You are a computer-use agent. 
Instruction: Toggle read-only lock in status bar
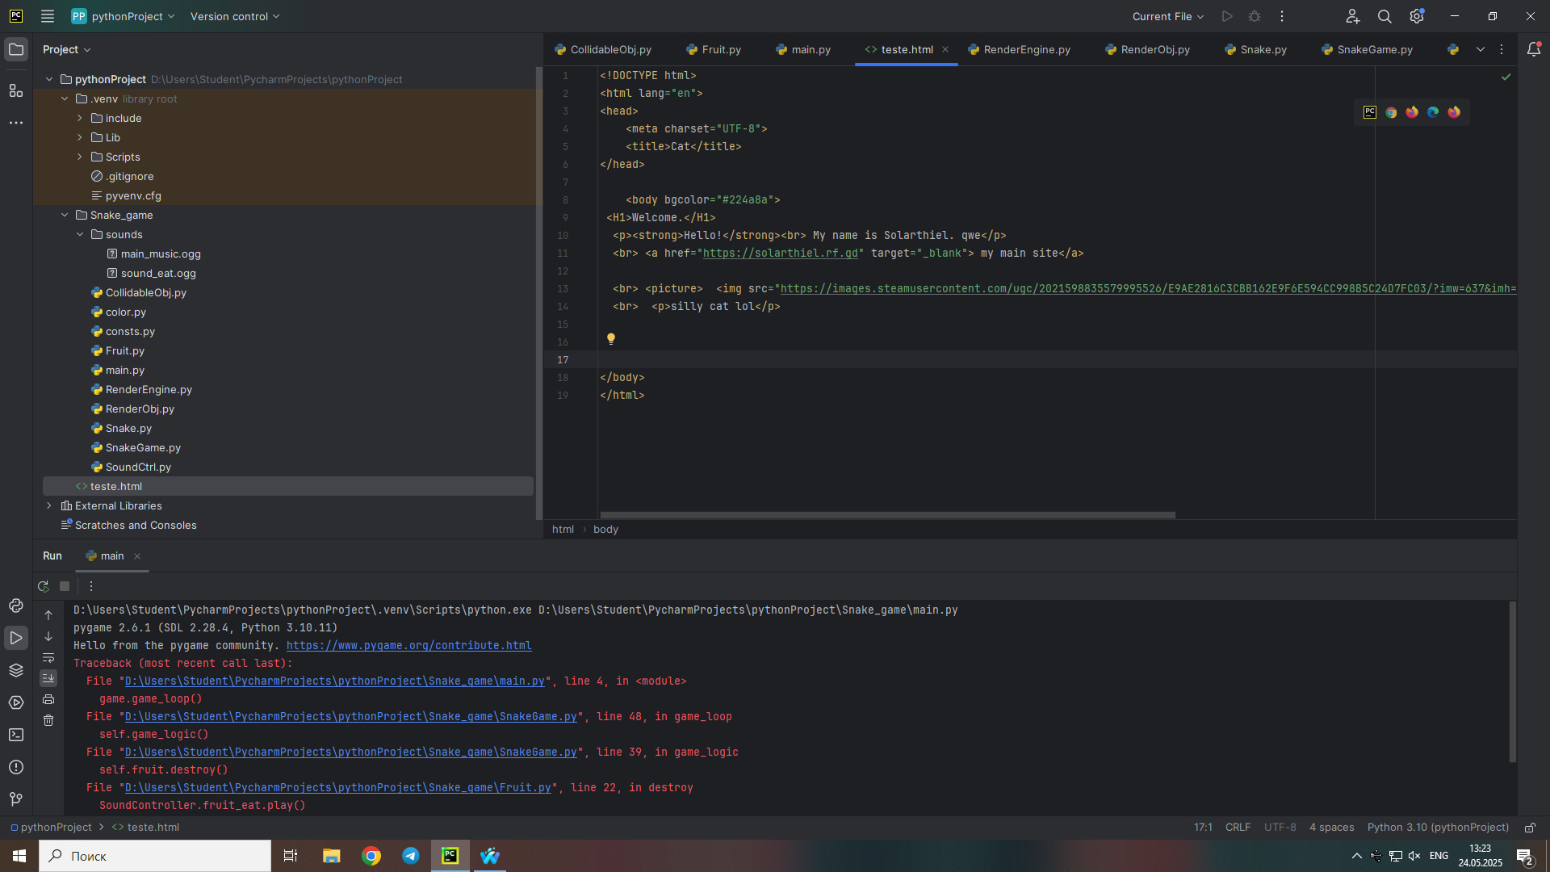point(1530,828)
